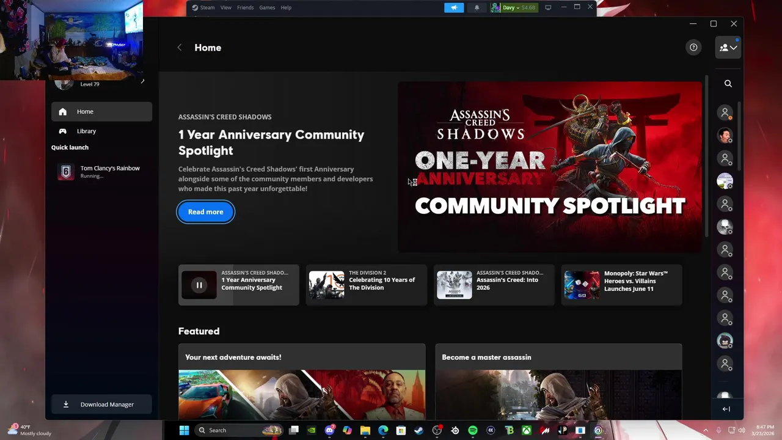Click the taskbar Search box
Screen dimensions: 782x440
239,430
